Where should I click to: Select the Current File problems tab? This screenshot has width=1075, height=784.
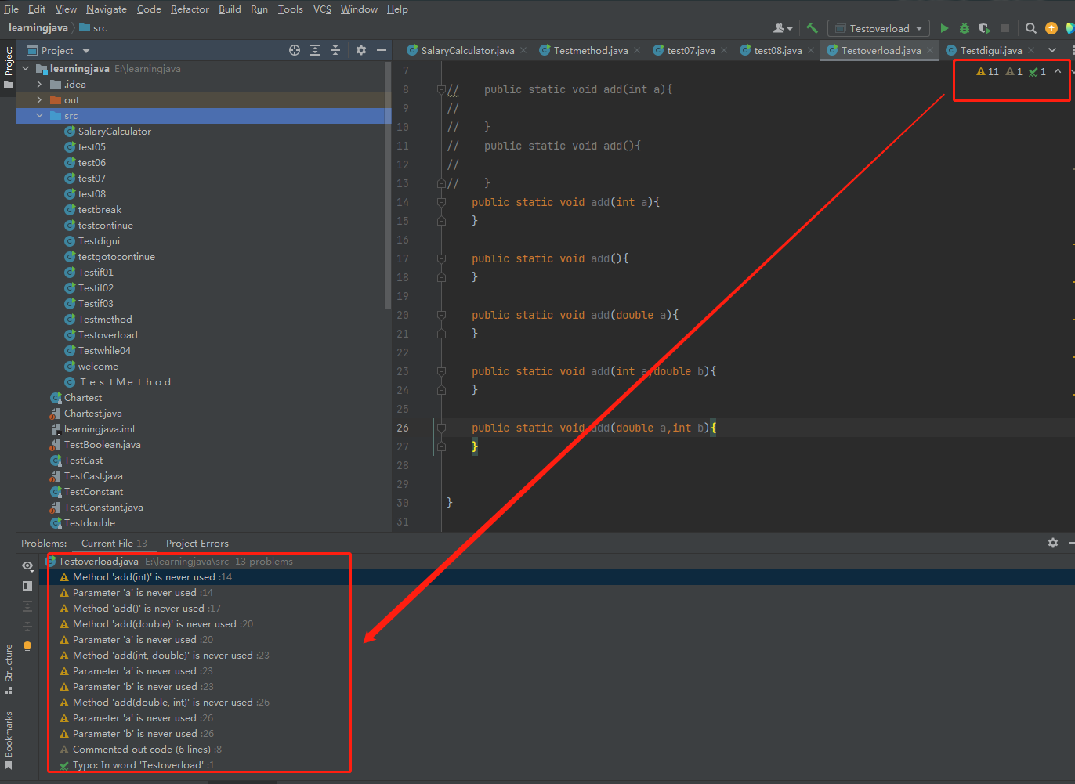(x=114, y=544)
